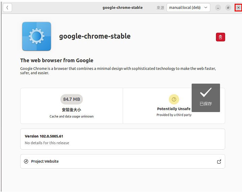The height and width of the screenshot is (195, 242).
Task: Open the external link arrow icon
Action: tap(219, 161)
